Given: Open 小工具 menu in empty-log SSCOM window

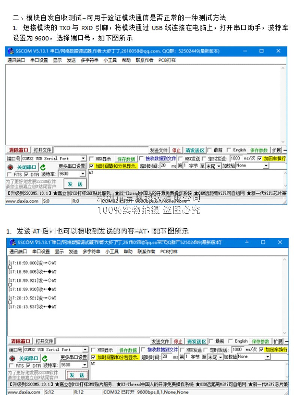Looking at the screenshot, I should tap(110, 60).
